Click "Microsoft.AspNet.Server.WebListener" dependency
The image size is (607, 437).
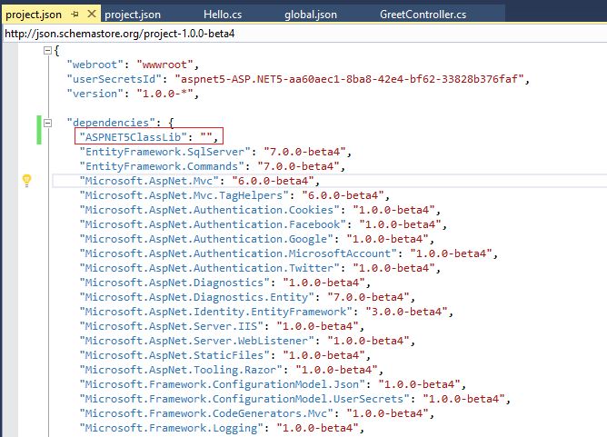(x=196, y=341)
